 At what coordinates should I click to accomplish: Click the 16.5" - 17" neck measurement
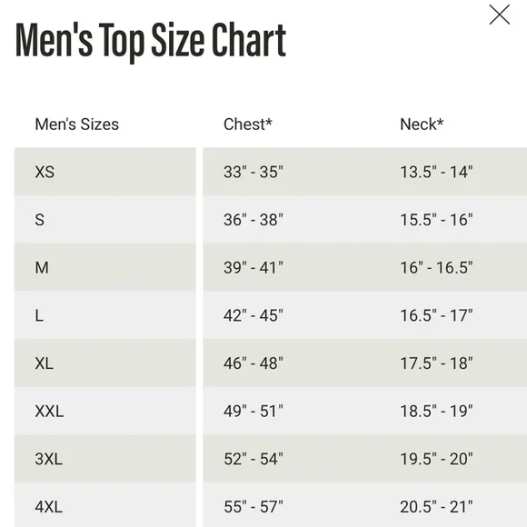click(x=436, y=315)
